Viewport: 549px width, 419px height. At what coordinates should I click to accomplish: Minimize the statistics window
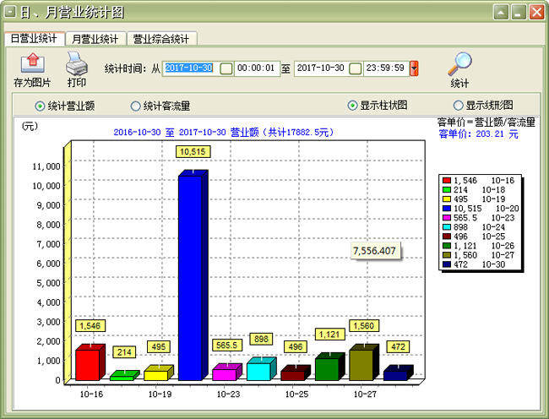point(502,13)
